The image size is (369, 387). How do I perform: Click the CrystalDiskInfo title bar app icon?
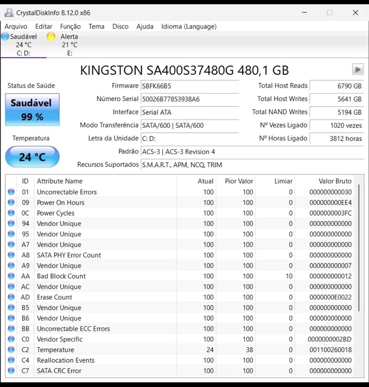point(9,13)
